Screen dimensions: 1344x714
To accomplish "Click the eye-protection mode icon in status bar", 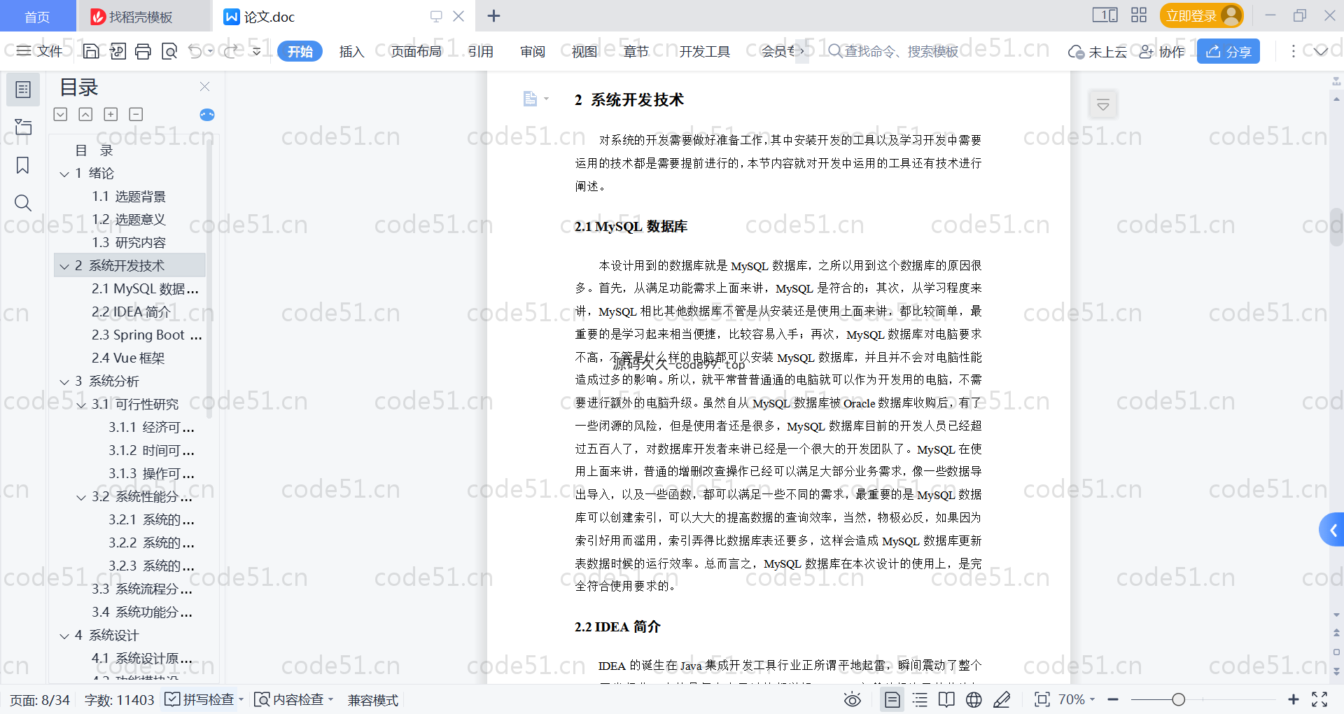I will pos(852,699).
